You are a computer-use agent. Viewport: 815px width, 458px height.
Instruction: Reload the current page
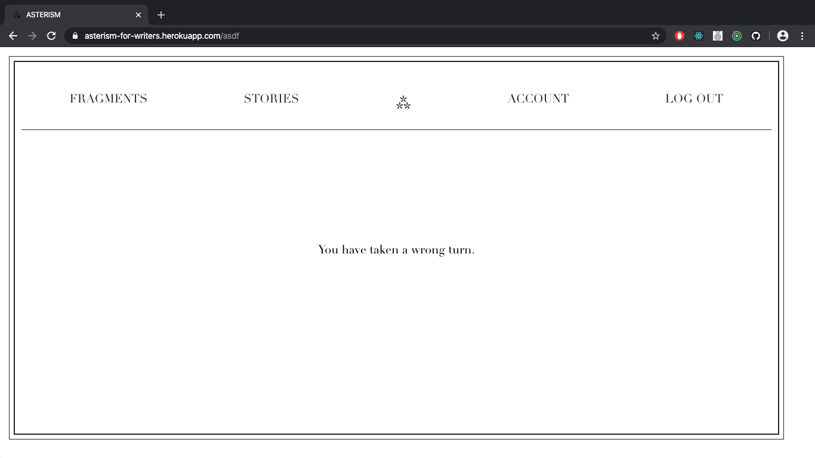tap(51, 36)
